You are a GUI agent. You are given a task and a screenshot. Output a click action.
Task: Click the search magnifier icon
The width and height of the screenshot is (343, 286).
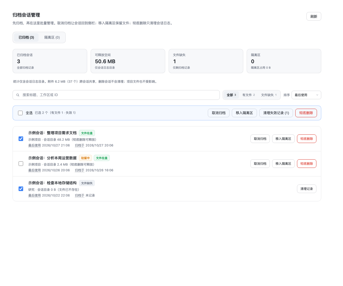[18, 95]
